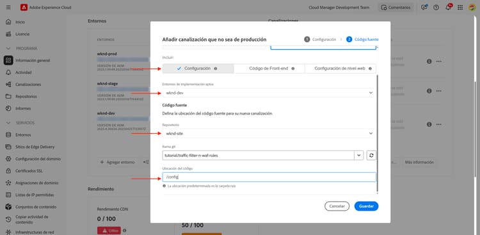Open the wknd-site repository dropdown
480x235 pixels.
(269, 133)
